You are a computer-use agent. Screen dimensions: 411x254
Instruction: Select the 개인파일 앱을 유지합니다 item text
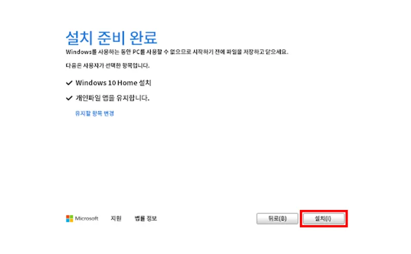[x=112, y=98]
